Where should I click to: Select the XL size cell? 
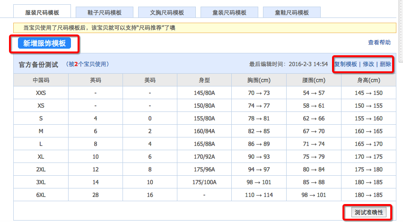point(41,156)
